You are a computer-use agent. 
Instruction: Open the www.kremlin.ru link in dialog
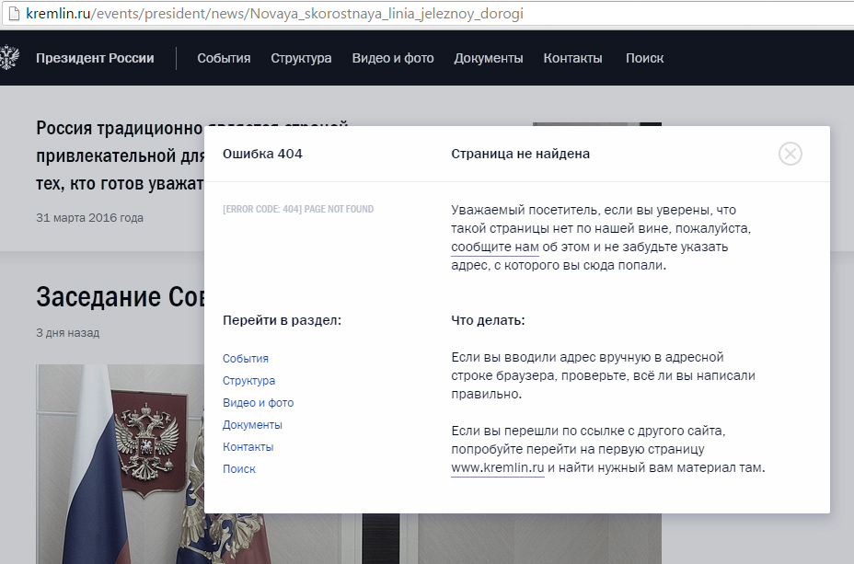point(497,467)
